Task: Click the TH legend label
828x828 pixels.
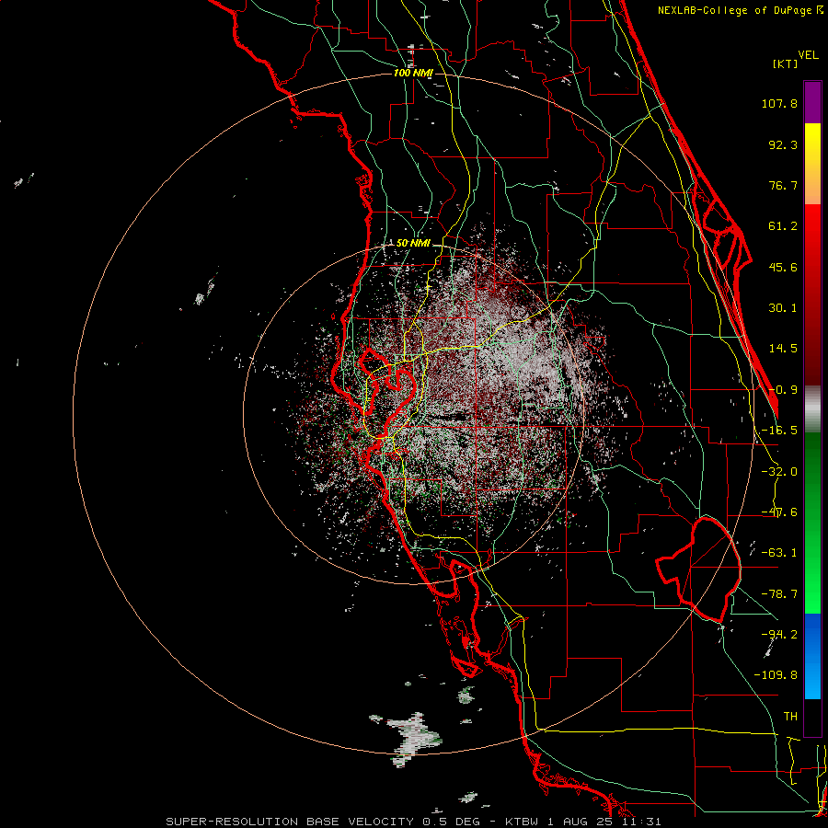Action: tap(790, 716)
